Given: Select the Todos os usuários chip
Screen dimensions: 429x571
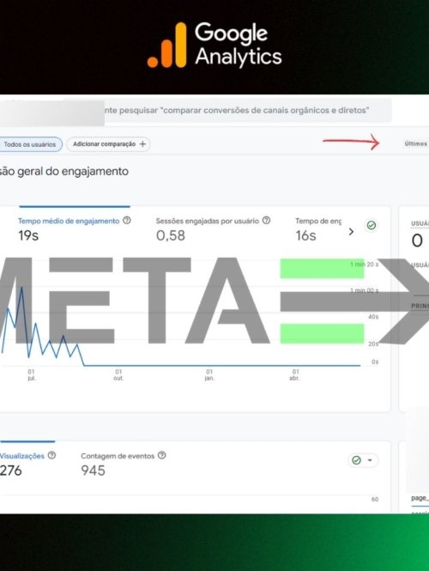Looking at the screenshot, I should coord(30,144).
